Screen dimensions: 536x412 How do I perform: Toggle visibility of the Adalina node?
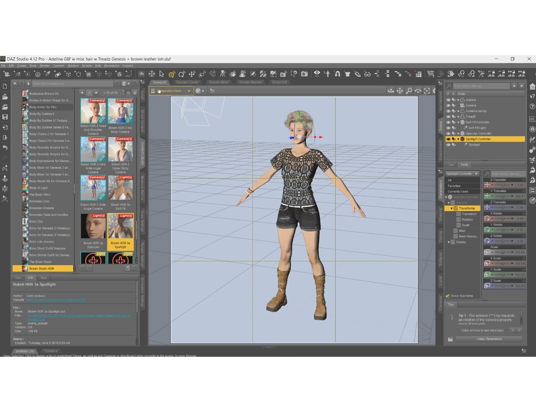[x=449, y=100]
